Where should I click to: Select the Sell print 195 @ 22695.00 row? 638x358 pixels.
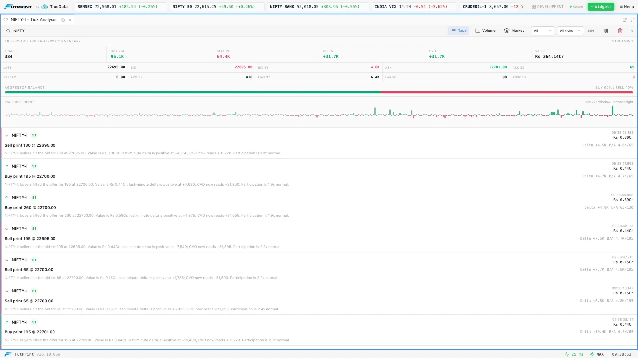pyautogui.click(x=319, y=237)
